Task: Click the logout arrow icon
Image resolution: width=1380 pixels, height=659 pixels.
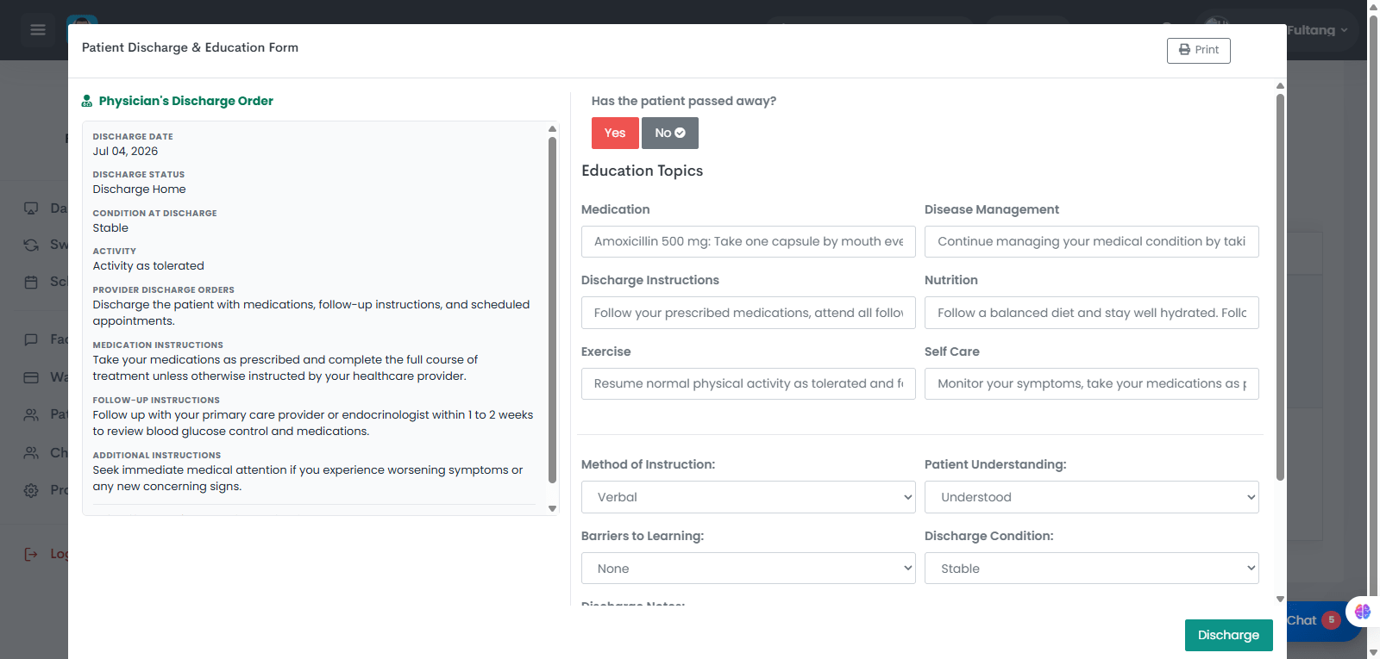Action: click(x=31, y=554)
